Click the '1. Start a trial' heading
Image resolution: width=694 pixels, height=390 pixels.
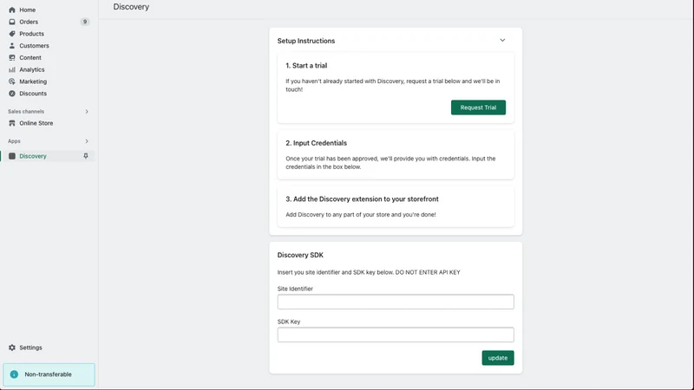(306, 66)
